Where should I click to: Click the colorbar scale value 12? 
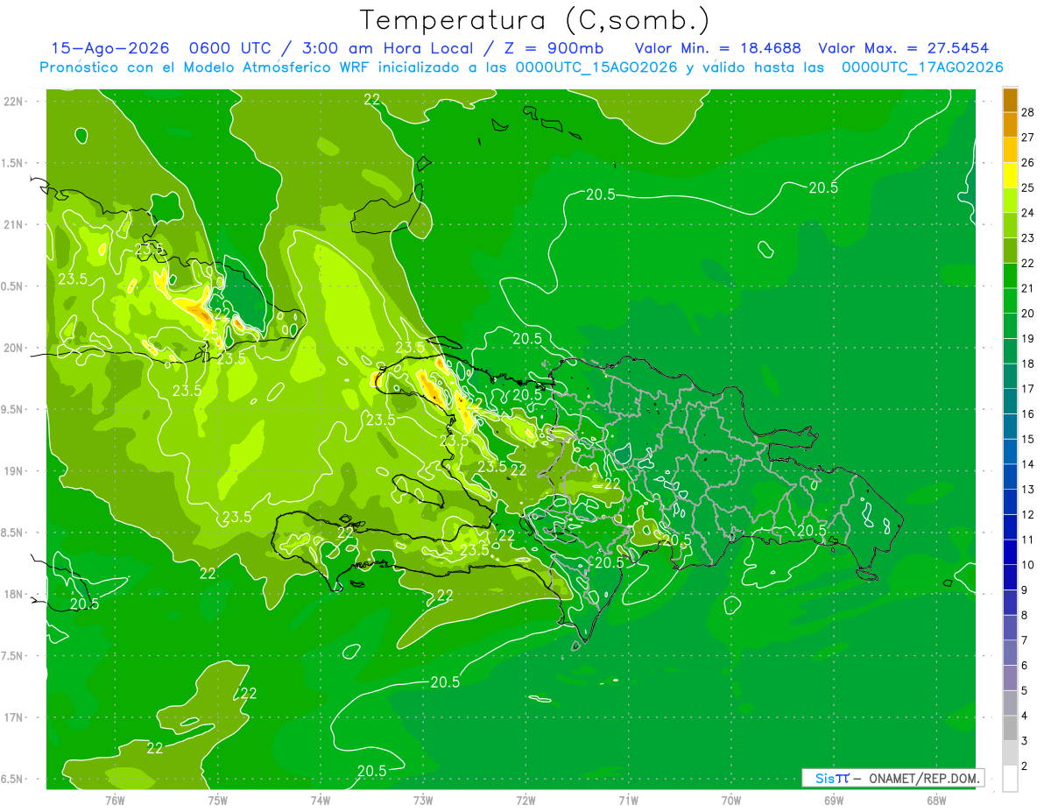coord(1028,514)
